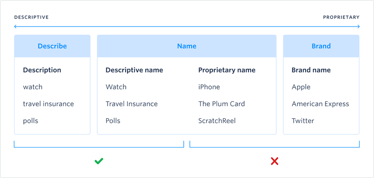The width and height of the screenshot is (374, 178).
Task: Click the Apple brand name
Action: [301, 87]
